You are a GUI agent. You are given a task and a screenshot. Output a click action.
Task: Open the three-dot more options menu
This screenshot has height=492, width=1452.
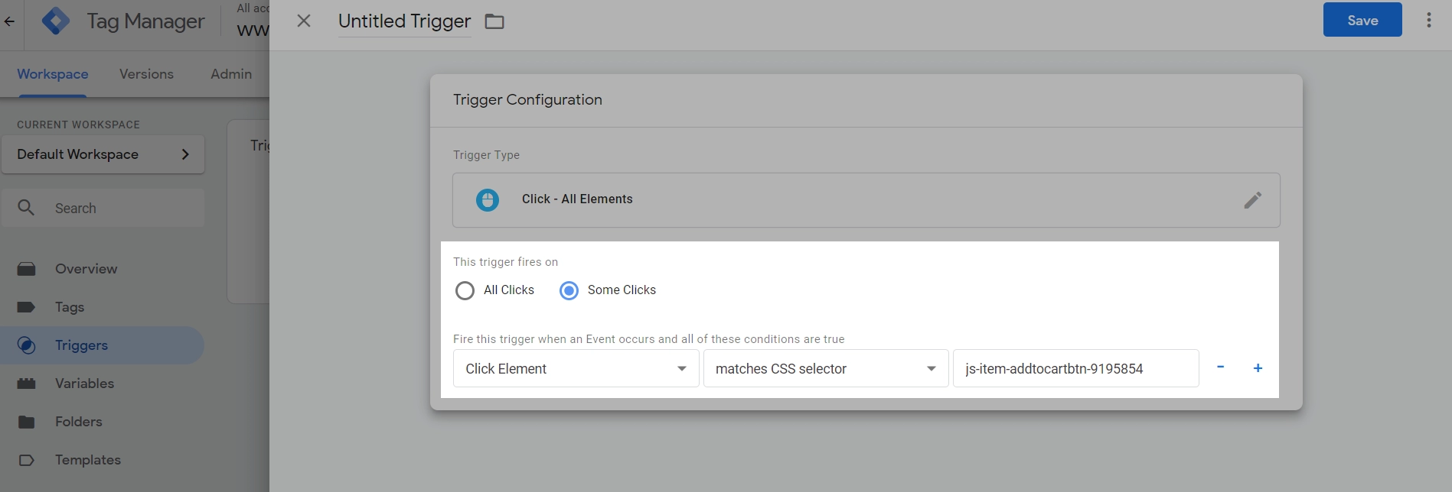pos(1428,21)
